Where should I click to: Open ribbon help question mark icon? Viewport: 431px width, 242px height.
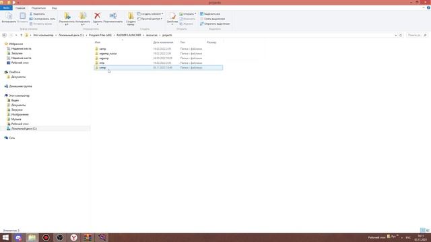pyautogui.click(x=428, y=8)
